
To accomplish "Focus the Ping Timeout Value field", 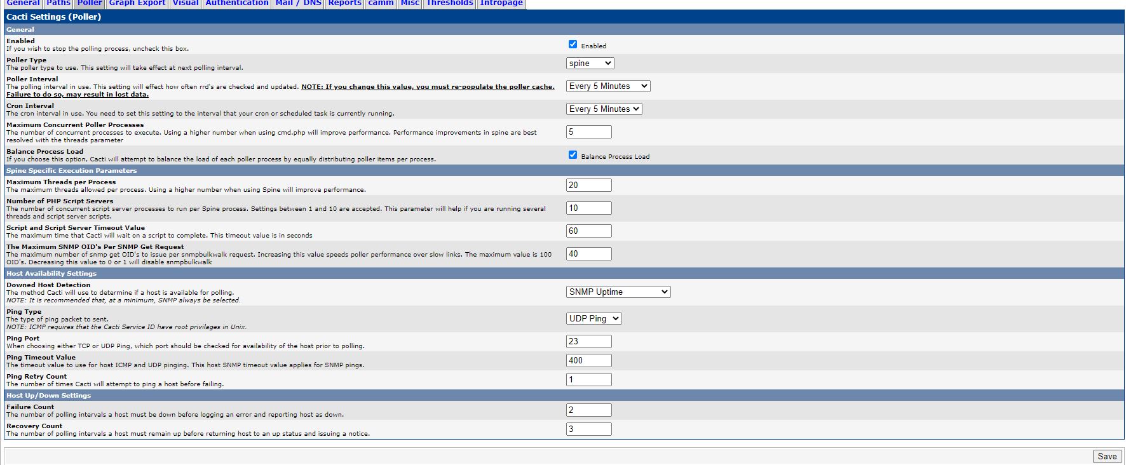I will click(x=589, y=361).
